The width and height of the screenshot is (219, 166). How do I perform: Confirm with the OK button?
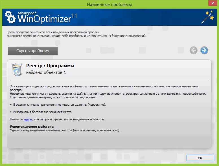pyautogui.click(x=200, y=158)
